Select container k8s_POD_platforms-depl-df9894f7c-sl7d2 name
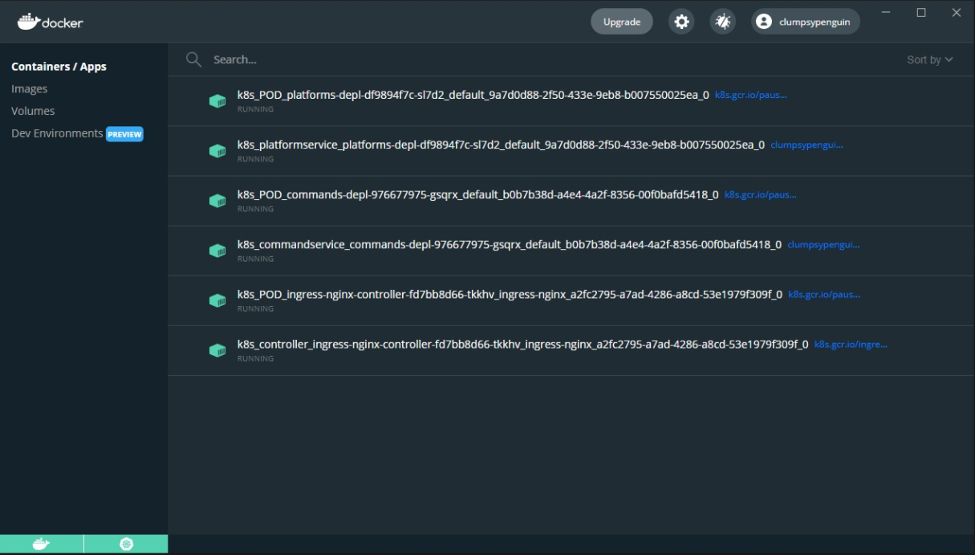The image size is (975, 555). tap(473, 95)
